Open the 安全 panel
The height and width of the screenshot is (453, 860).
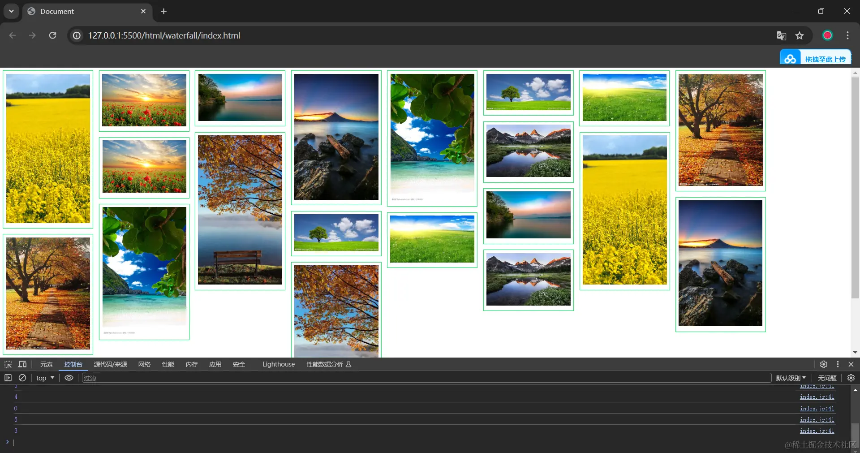coord(239,364)
